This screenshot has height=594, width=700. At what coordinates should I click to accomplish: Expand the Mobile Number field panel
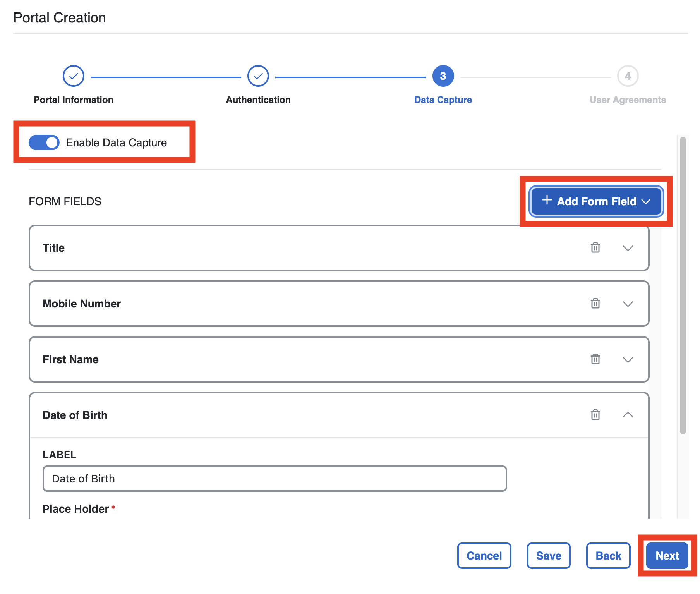(628, 304)
